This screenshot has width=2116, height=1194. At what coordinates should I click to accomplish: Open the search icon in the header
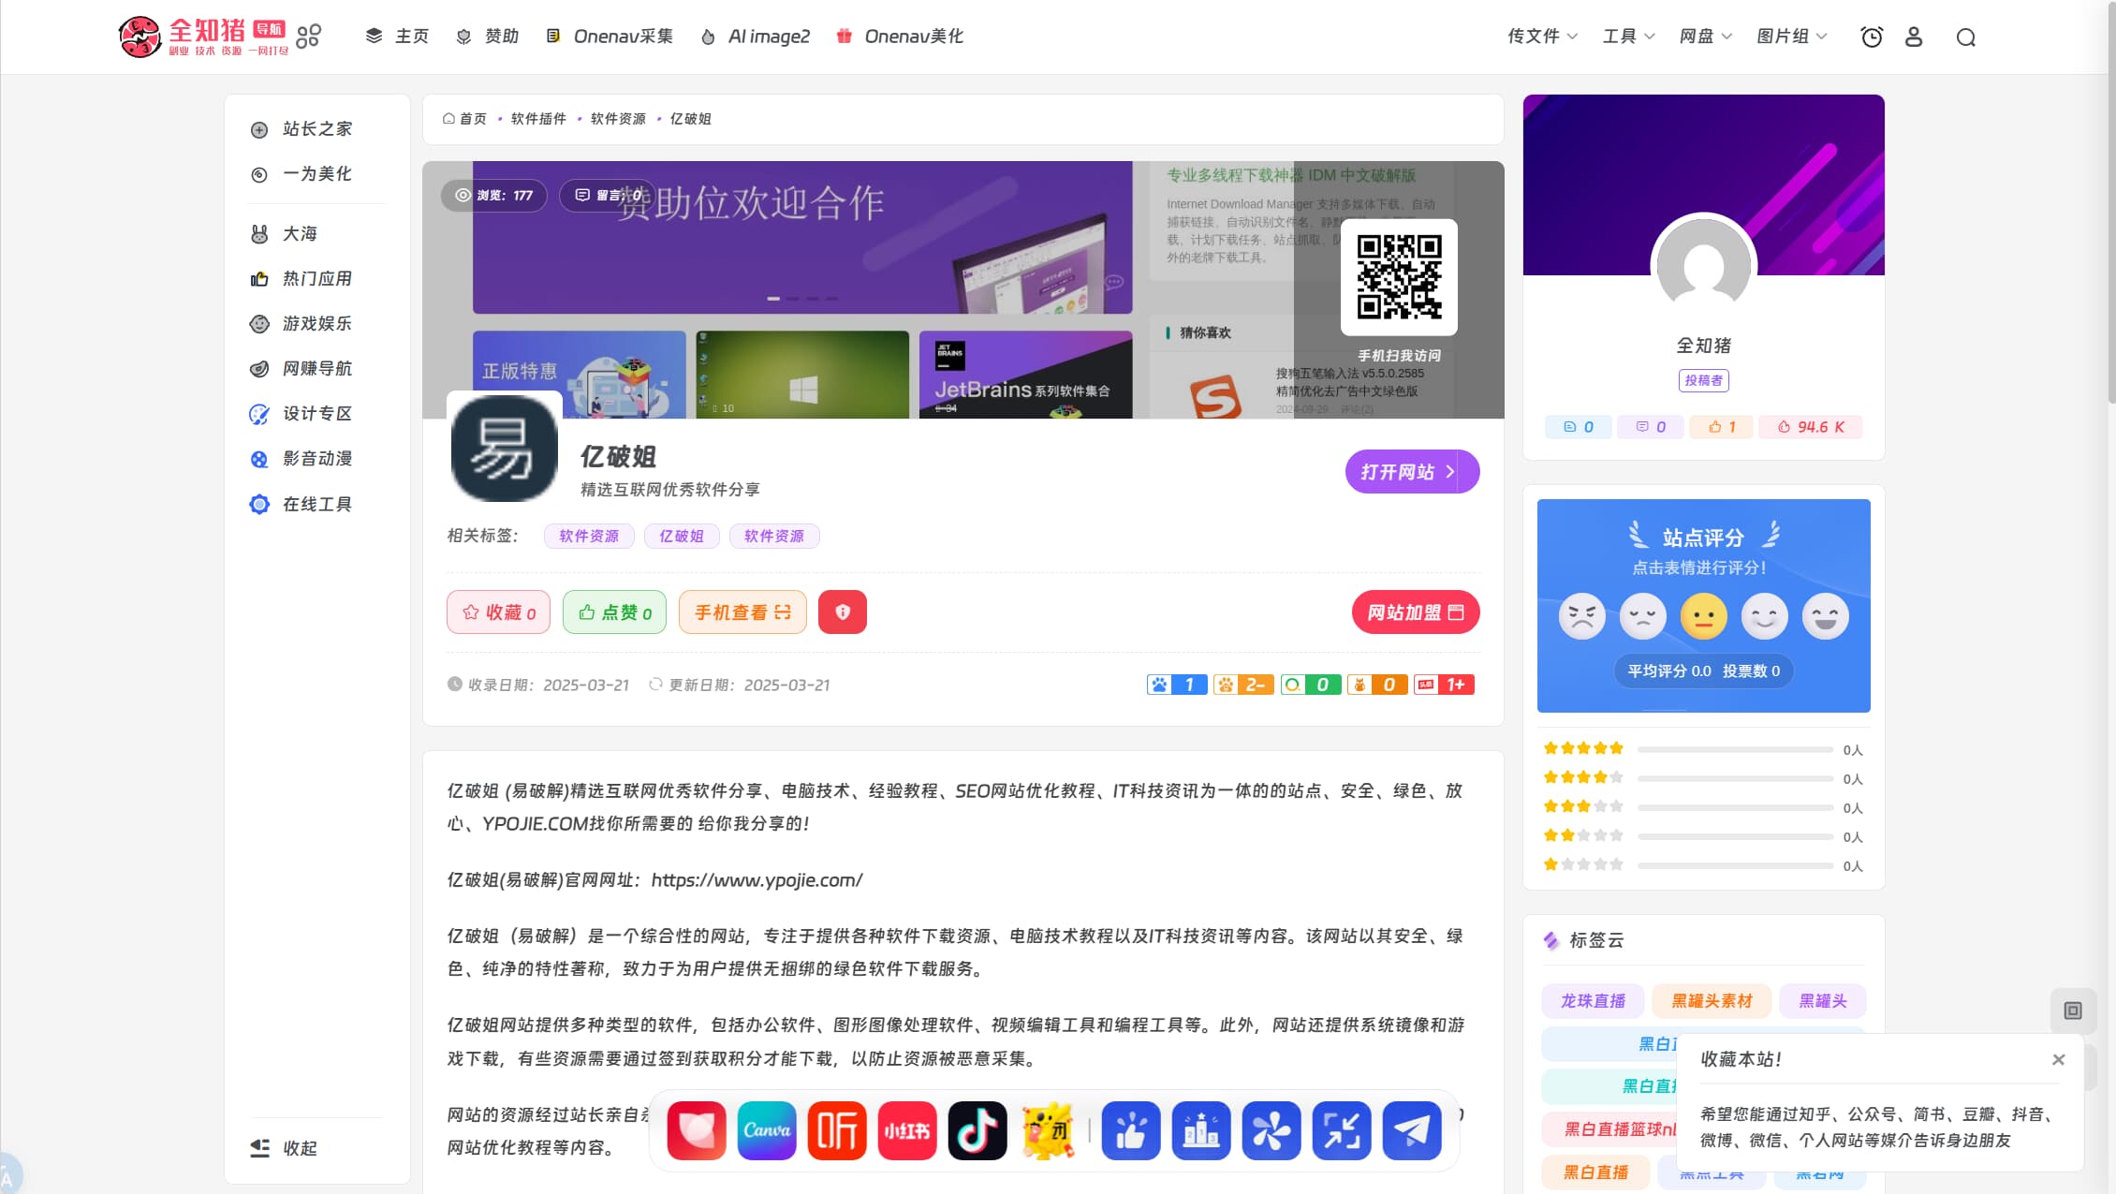1966,37
